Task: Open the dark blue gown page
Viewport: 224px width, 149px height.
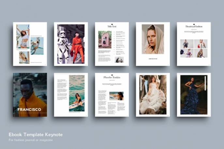Action: tap(194, 95)
